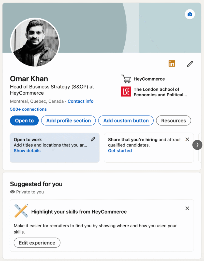Open Add profile section options
The width and height of the screenshot is (204, 261).
68,121
